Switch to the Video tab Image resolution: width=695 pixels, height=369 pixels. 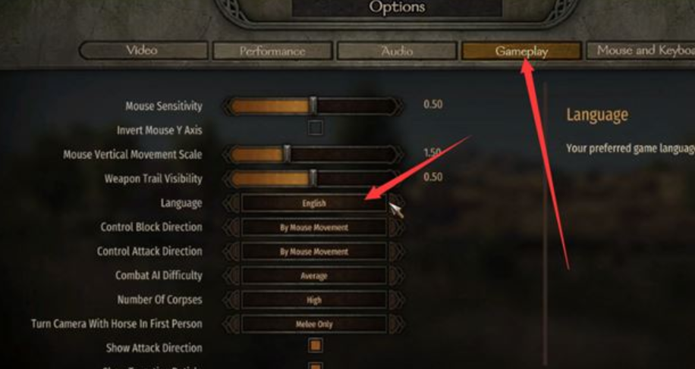(143, 51)
